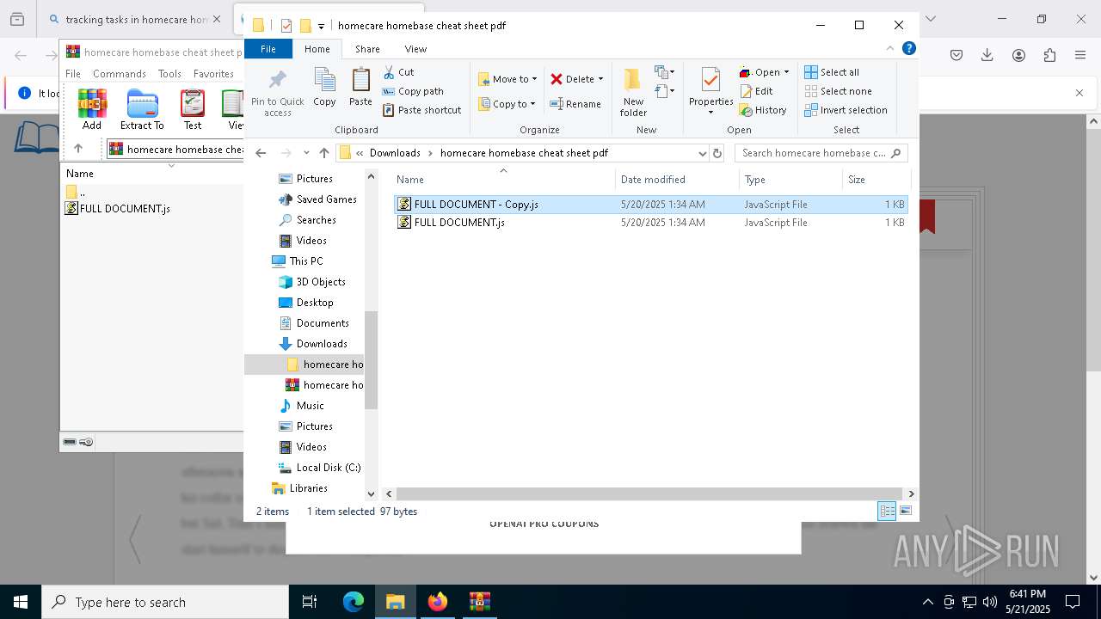The width and height of the screenshot is (1101, 619).
Task: Create a New folder from ribbon
Action: coord(633,93)
